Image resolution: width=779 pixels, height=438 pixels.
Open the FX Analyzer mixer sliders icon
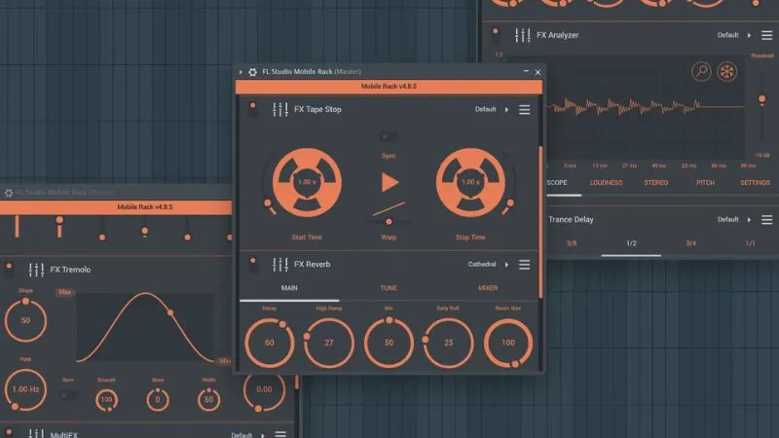coord(523,35)
